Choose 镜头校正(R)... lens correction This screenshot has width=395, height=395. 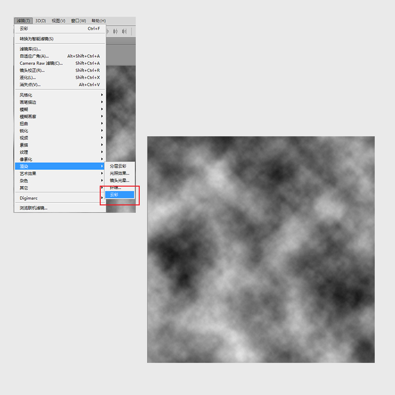point(60,70)
